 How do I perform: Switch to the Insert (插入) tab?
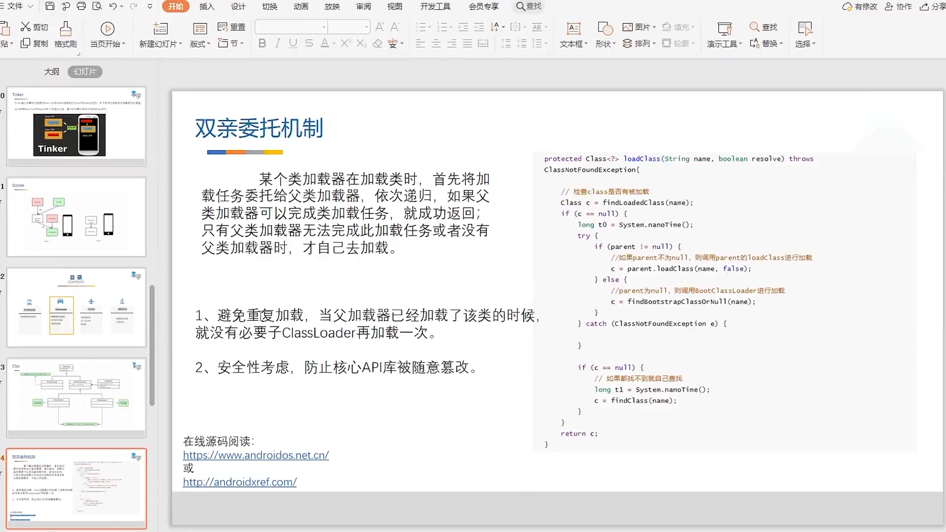point(207,6)
